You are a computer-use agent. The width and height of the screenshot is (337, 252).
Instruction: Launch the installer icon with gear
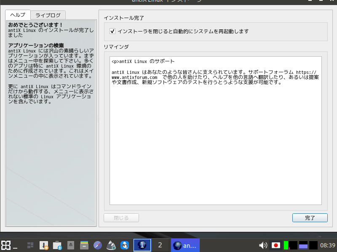pyautogui.click(x=44, y=245)
